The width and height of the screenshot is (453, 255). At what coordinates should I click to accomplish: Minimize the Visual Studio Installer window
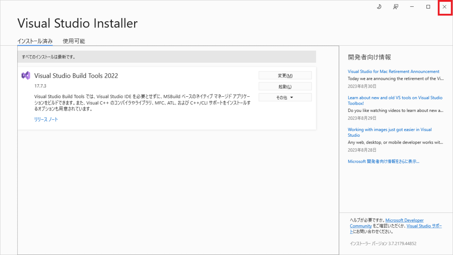pyautogui.click(x=412, y=7)
